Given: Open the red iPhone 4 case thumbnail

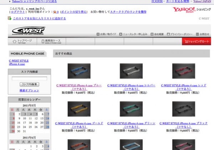Looking at the screenshot, I should point(184,71).
